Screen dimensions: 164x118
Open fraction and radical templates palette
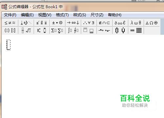tap(26, 31)
